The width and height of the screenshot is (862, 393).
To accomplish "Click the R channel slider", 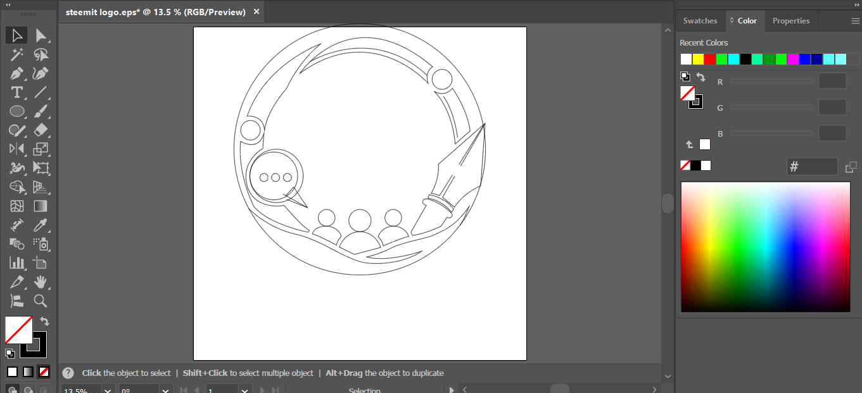I will 771,81.
